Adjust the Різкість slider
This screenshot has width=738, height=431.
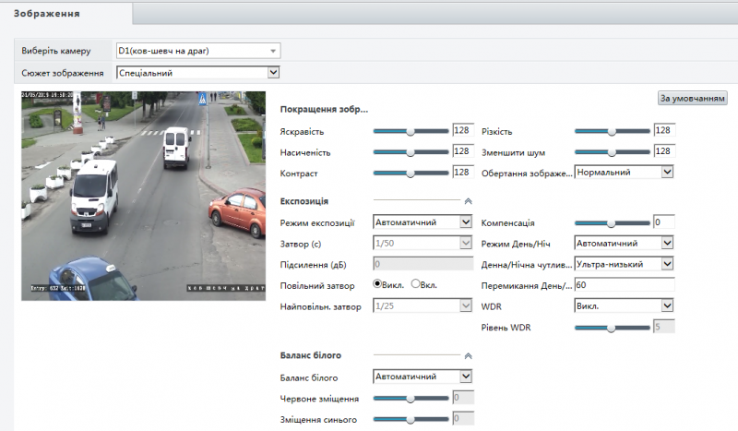(x=612, y=131)
